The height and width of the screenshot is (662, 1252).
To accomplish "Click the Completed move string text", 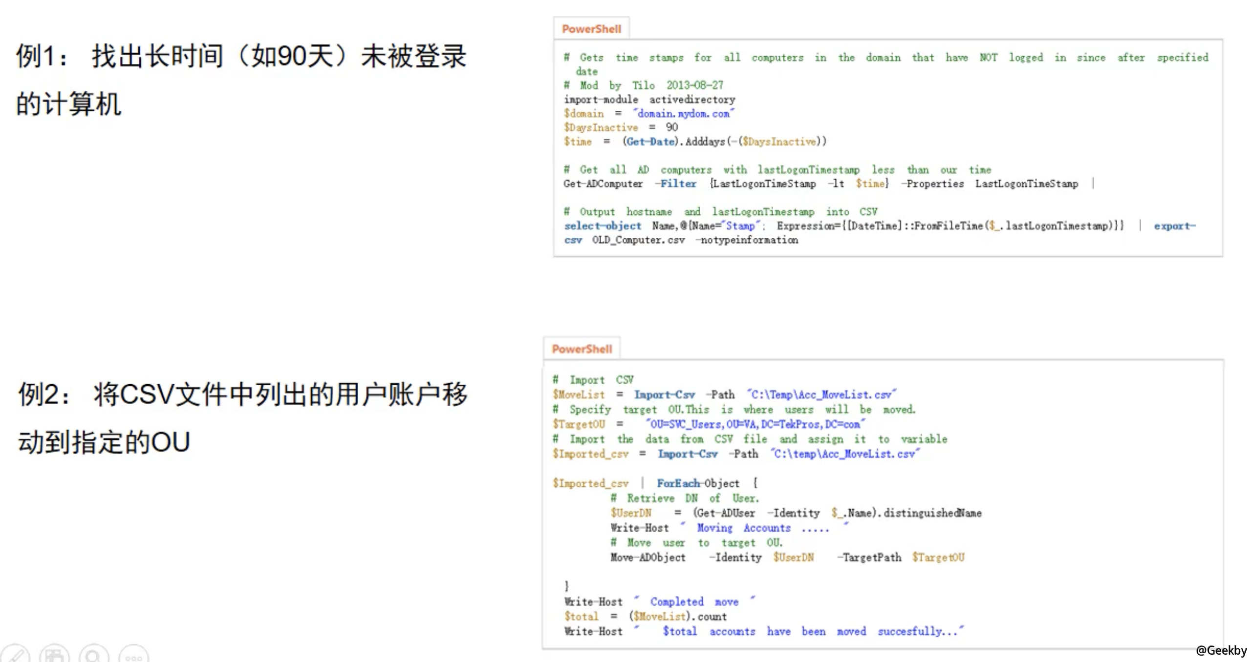I will tap(694, 601).
